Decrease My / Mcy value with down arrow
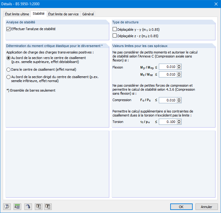This screenshot has height=213, width=221. coord(179,68)
